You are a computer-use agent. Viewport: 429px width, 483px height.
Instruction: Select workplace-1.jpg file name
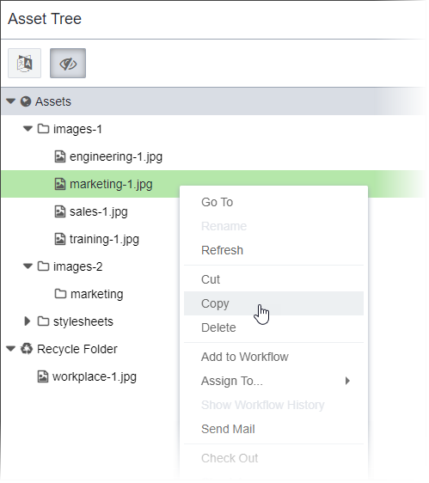(95, 377)
